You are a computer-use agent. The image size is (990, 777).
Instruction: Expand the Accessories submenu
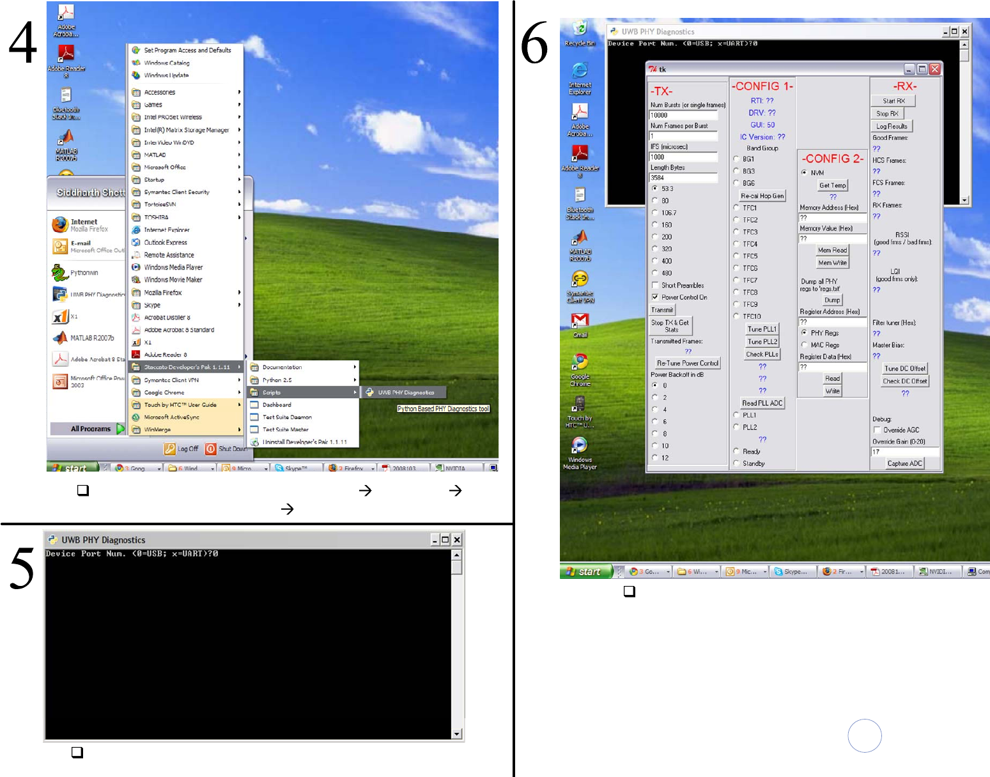[x=187, y=92]
